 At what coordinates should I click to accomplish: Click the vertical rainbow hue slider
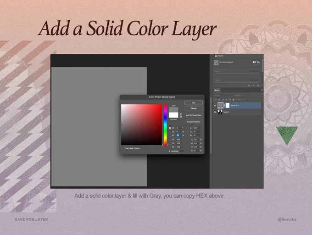(x=165, y=124)
